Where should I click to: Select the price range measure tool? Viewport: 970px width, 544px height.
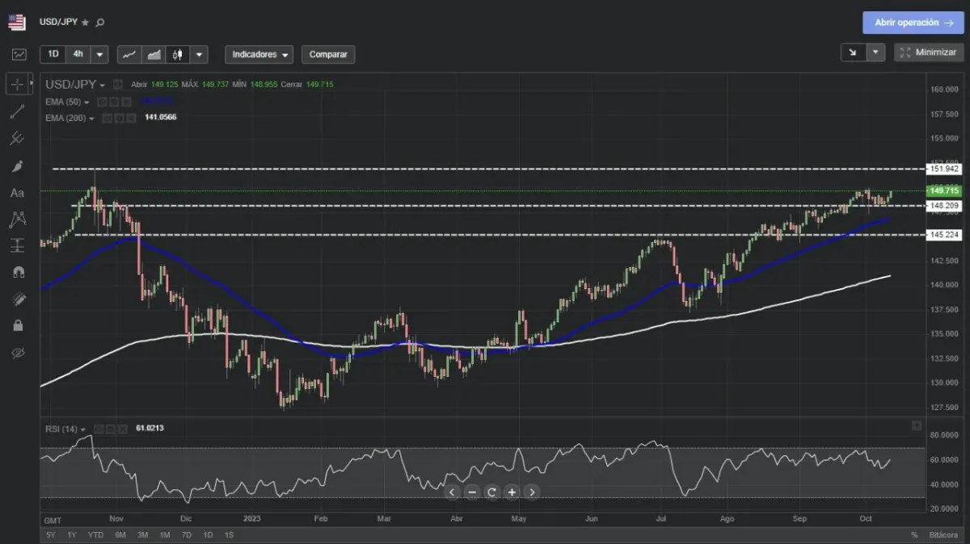(x=18, y=245)
